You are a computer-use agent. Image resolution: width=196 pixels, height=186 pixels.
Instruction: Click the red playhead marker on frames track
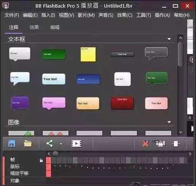click(x=48, y=160)
